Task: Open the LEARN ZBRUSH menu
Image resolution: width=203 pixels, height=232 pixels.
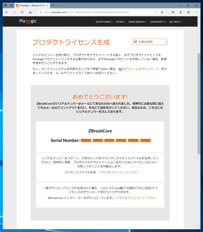Action: [x=137, y=22]
